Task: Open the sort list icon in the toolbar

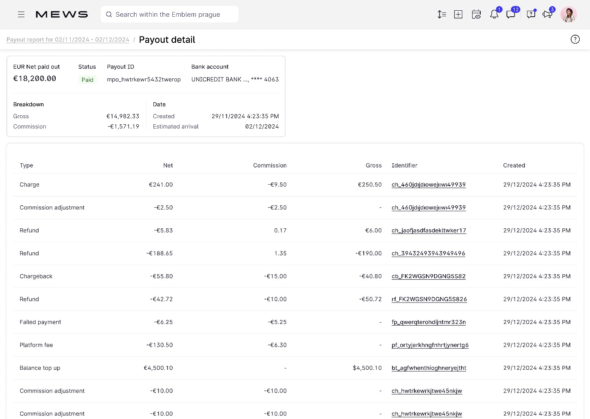Action: coord(441,14)
